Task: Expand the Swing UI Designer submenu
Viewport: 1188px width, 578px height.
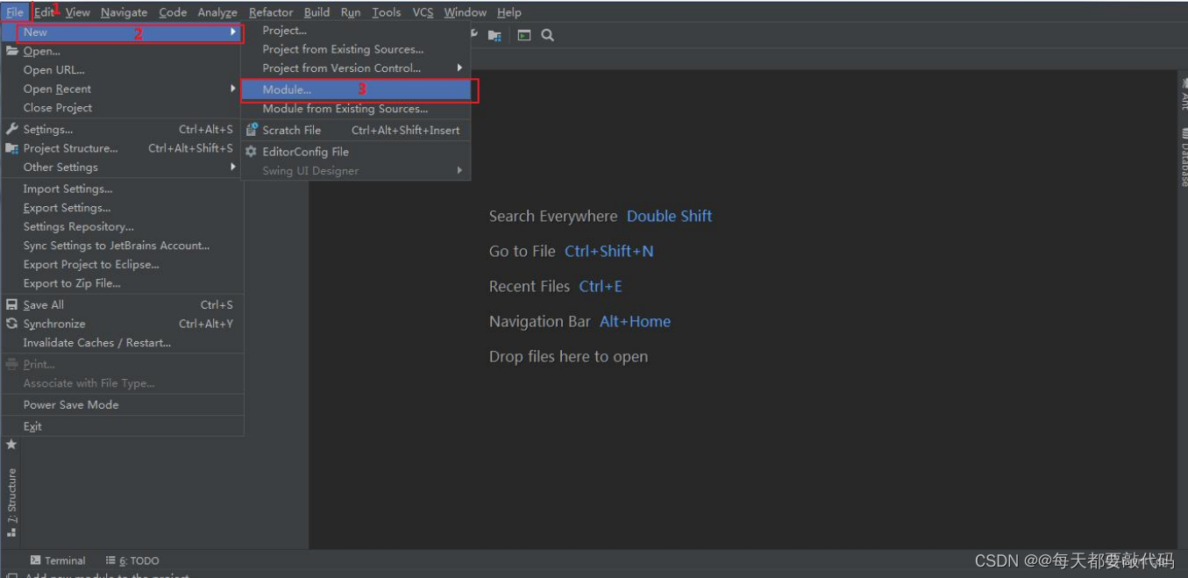Action: point(459,170)
